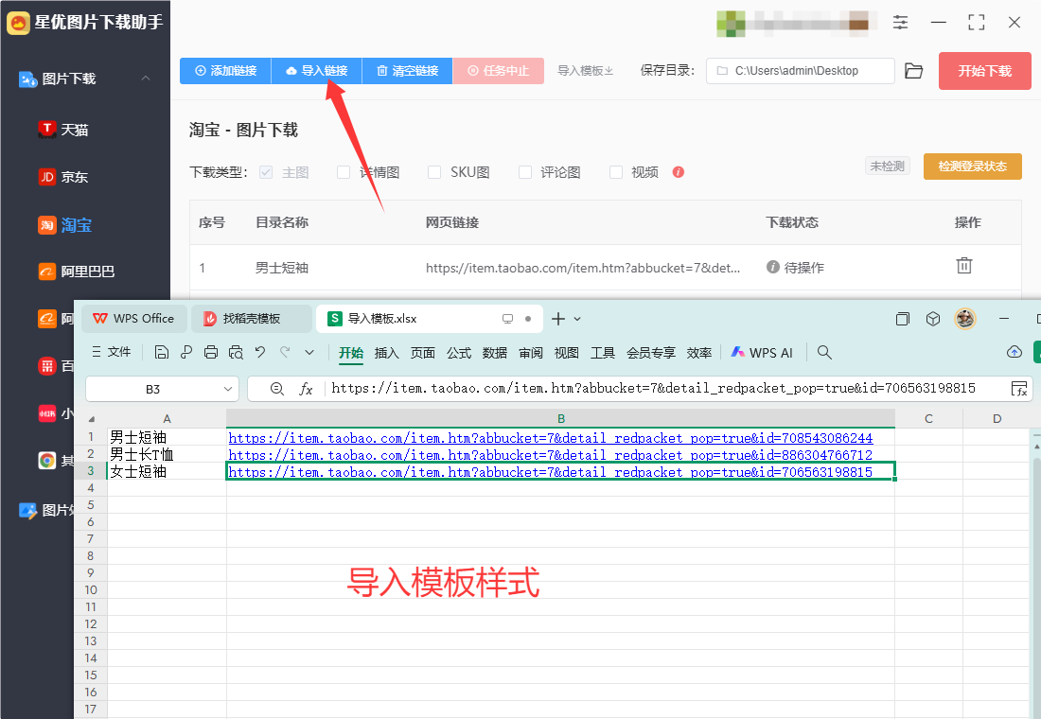Viewport: 1041px width, 719px height.
Task: Select cell A3 女士短袖
Action: tap(167, 471)
